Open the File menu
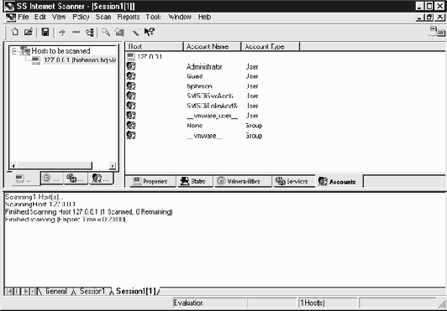Image resolution: width=447 pixels, height=311 pixels. (24, 17)
